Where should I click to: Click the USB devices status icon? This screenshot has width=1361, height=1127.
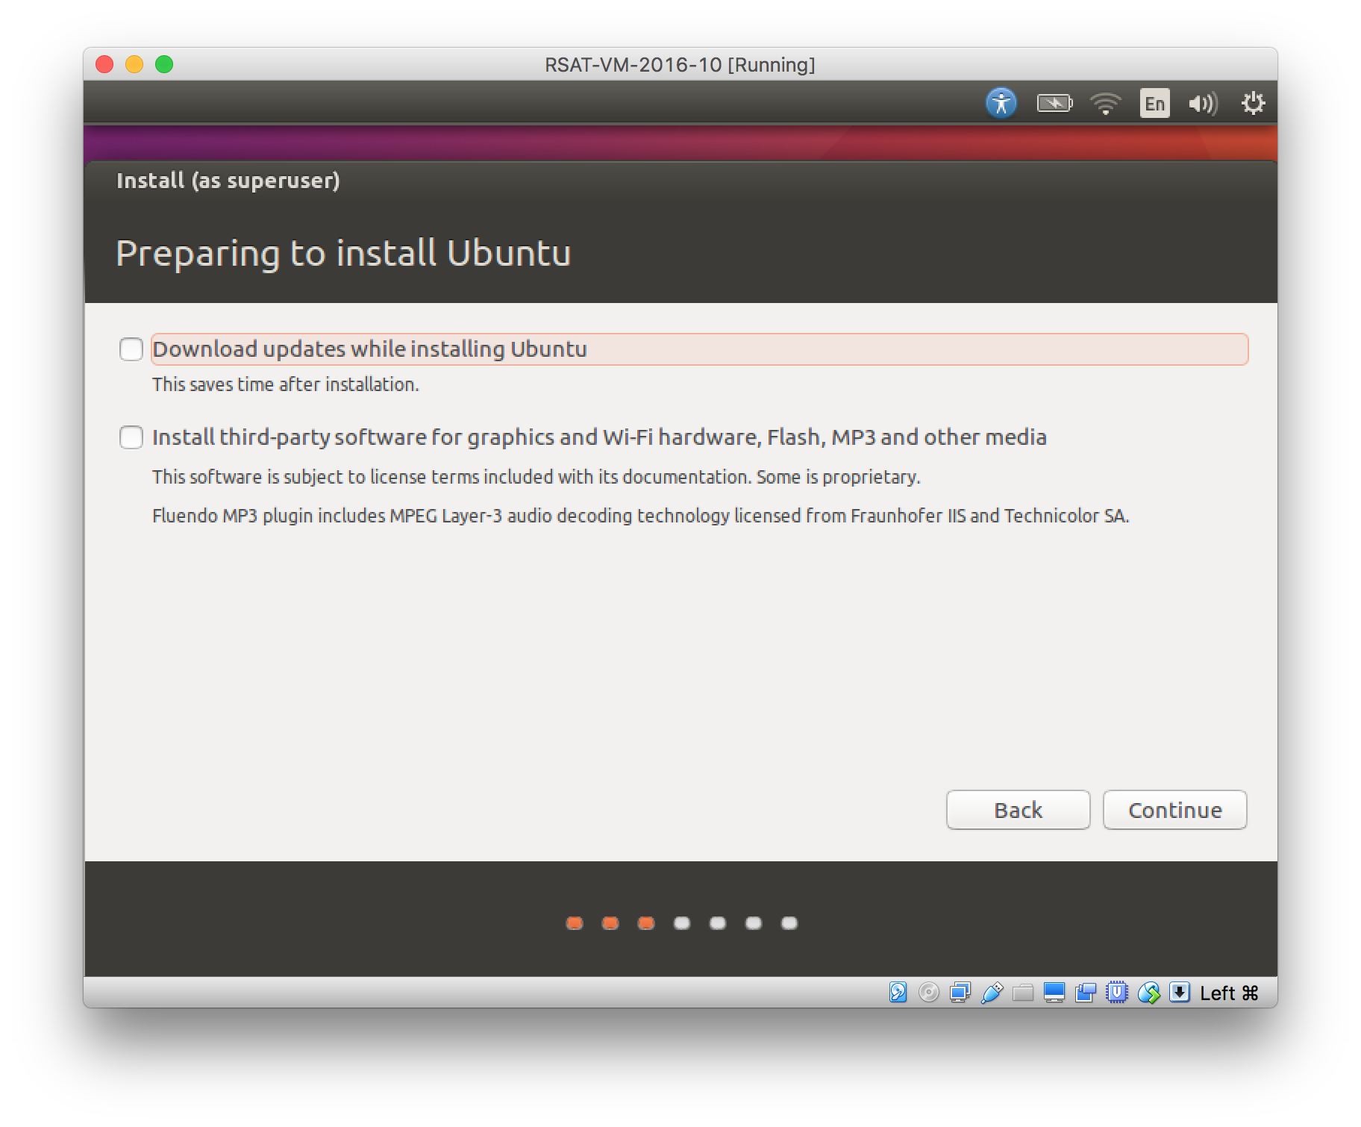[x=992, y=993]
